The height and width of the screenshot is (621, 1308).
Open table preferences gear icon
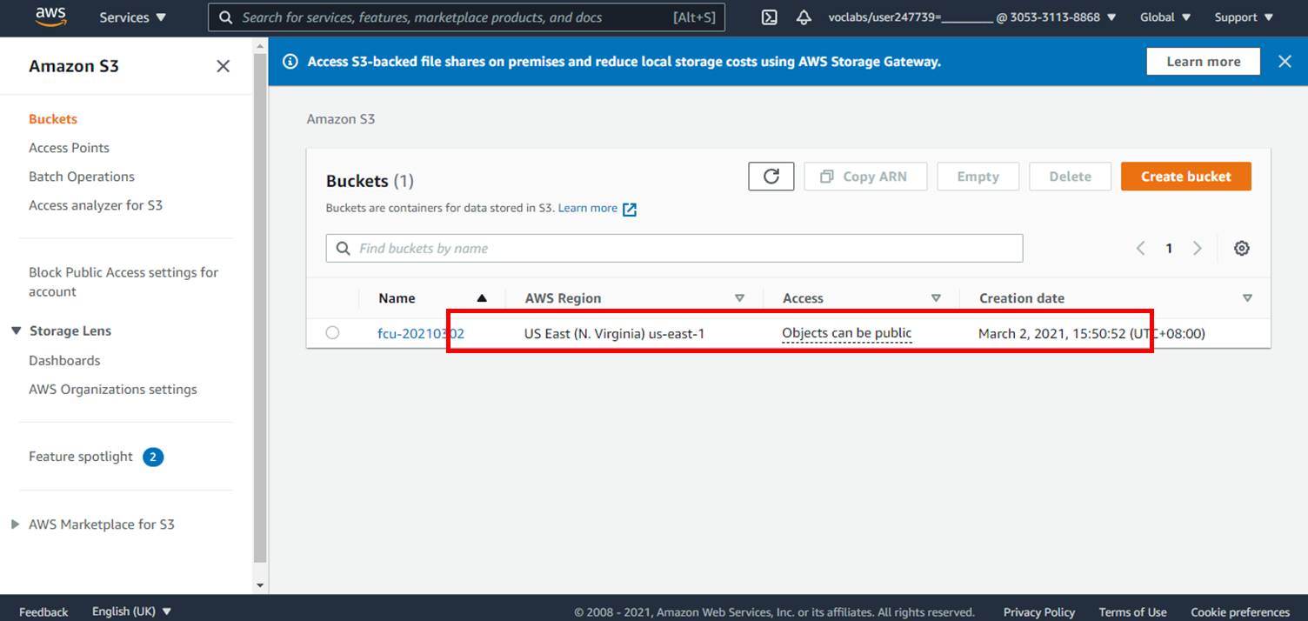[x=1242, y=248]
